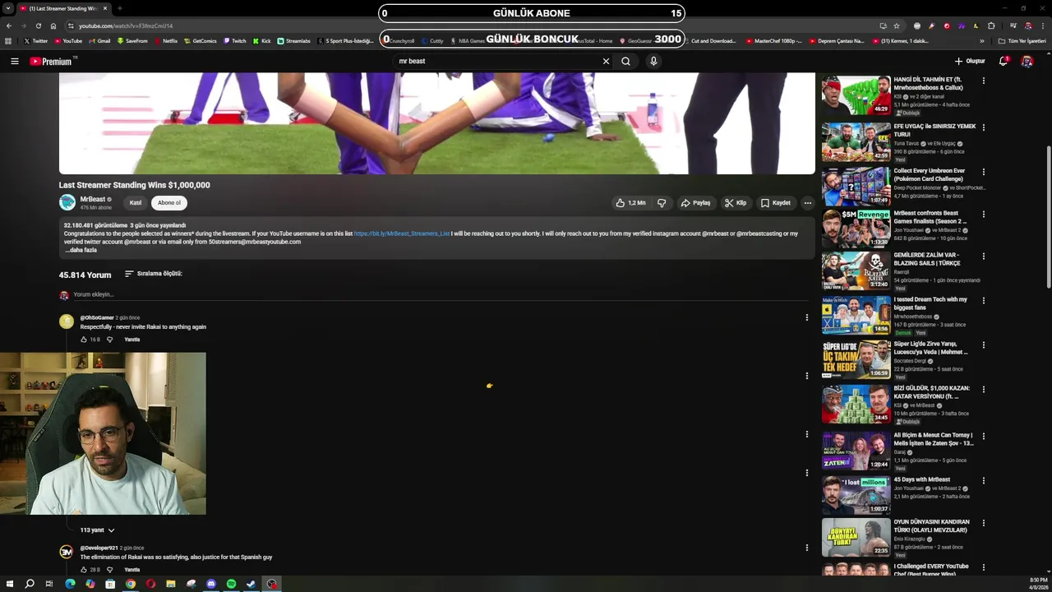This screenshot has width=1052, height=592.
Task: Click the Klip scissors button
Action: click(x=736, y=202)
